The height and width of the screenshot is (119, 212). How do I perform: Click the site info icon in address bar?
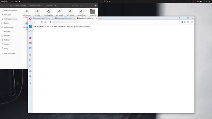(x=50, y=22)
